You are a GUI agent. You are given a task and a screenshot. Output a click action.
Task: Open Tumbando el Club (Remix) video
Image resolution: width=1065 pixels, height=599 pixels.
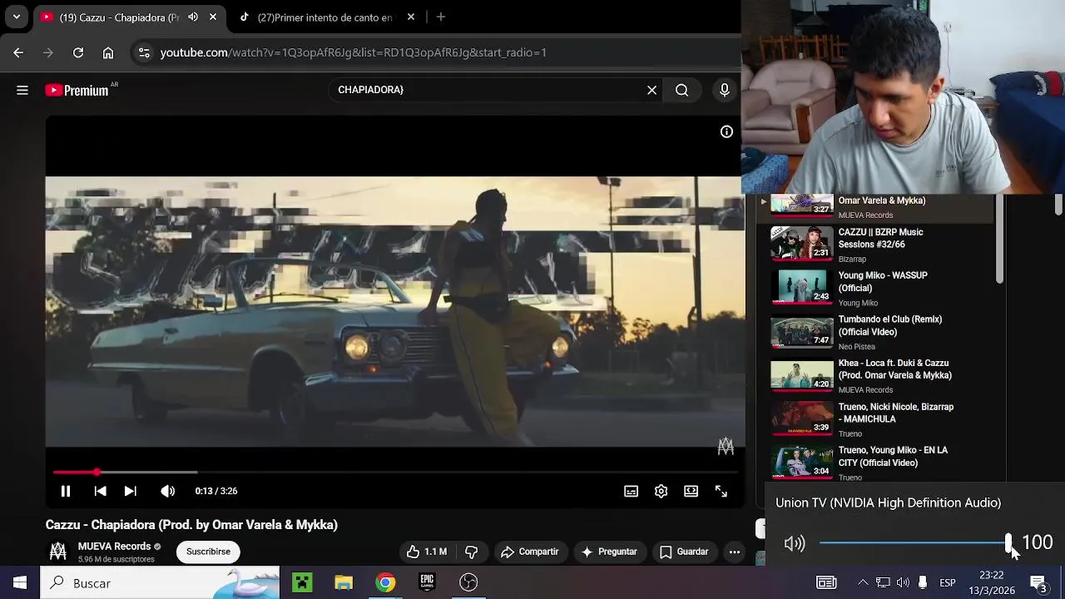coord(889,325)
